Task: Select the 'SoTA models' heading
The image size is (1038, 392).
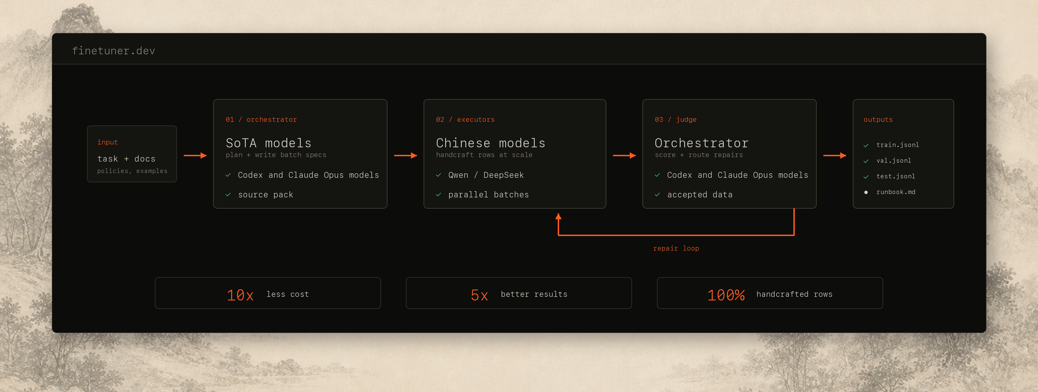Action: pyautogui.click(x=268, y=143)
